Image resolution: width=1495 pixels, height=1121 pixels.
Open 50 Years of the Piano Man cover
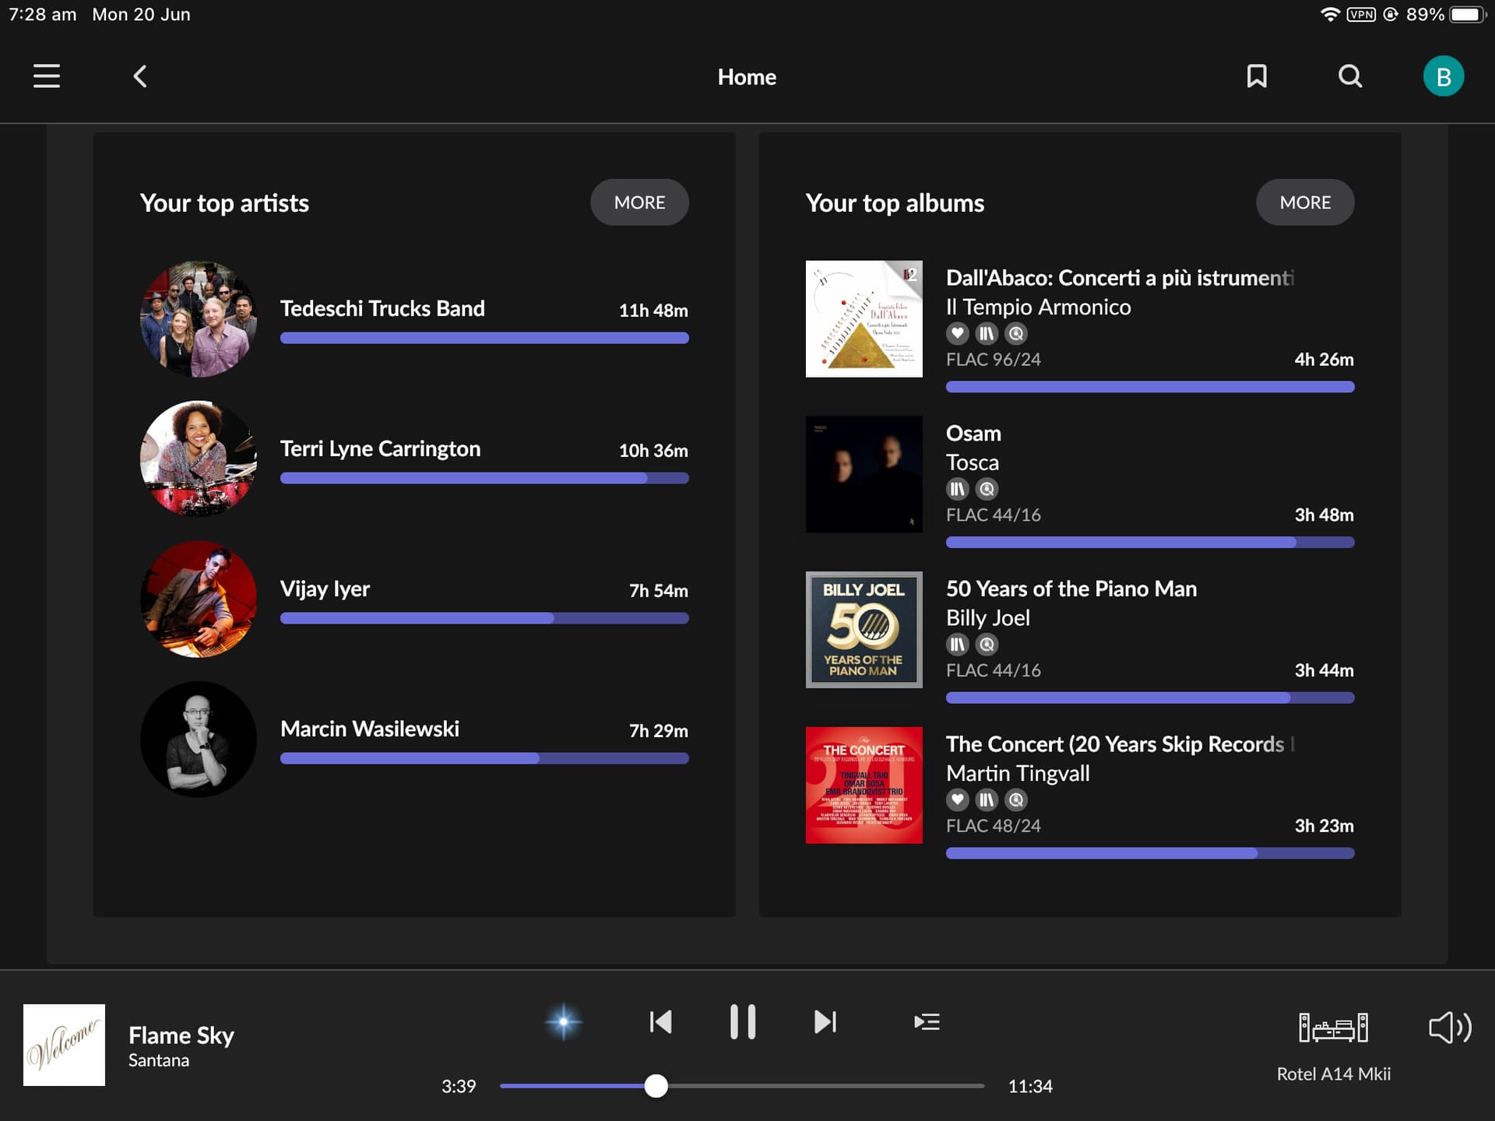click(864, 630)
